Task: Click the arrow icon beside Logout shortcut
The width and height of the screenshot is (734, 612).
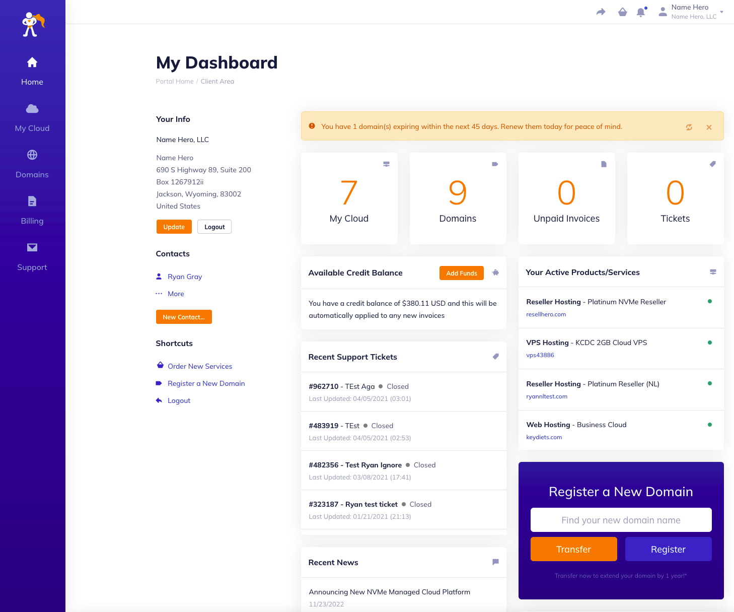Action: [159, 400]
